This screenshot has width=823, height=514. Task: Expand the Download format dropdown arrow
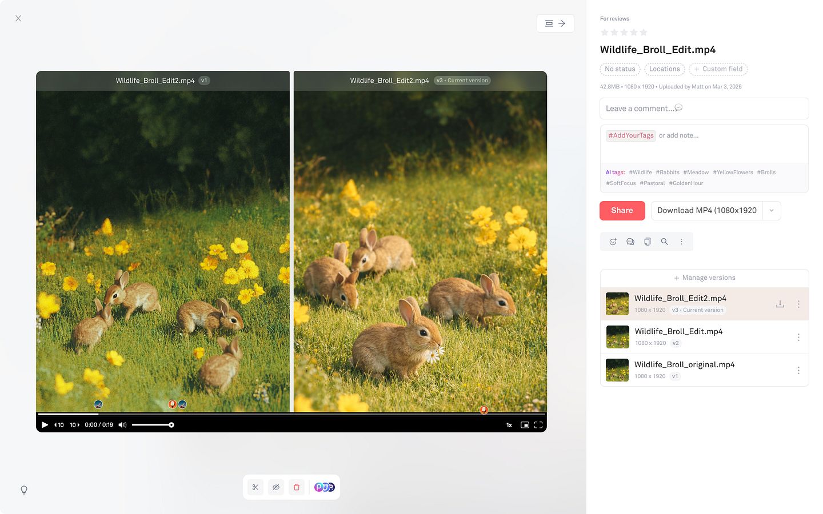click(772, 211)
